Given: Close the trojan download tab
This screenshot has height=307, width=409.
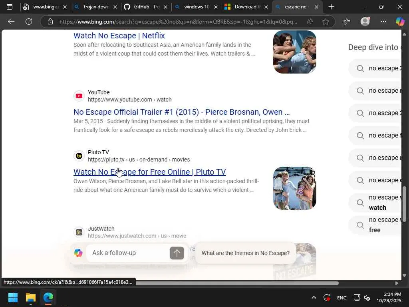Looking at the screenshot, I should [115, 7].
